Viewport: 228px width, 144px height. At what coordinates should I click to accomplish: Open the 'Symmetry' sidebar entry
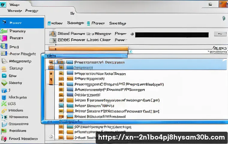point(17,31)
